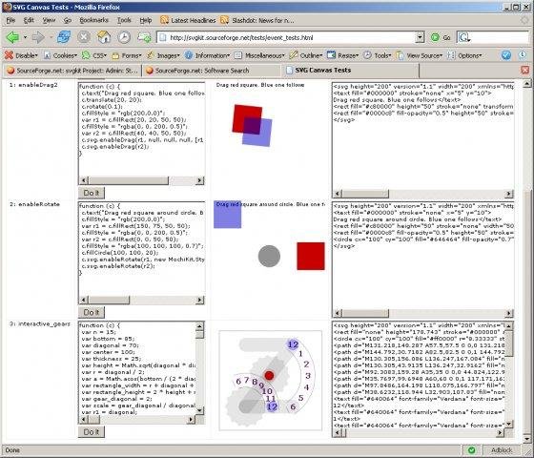
Task: Reload the page with the refresh icon
Action: point(64,37)
